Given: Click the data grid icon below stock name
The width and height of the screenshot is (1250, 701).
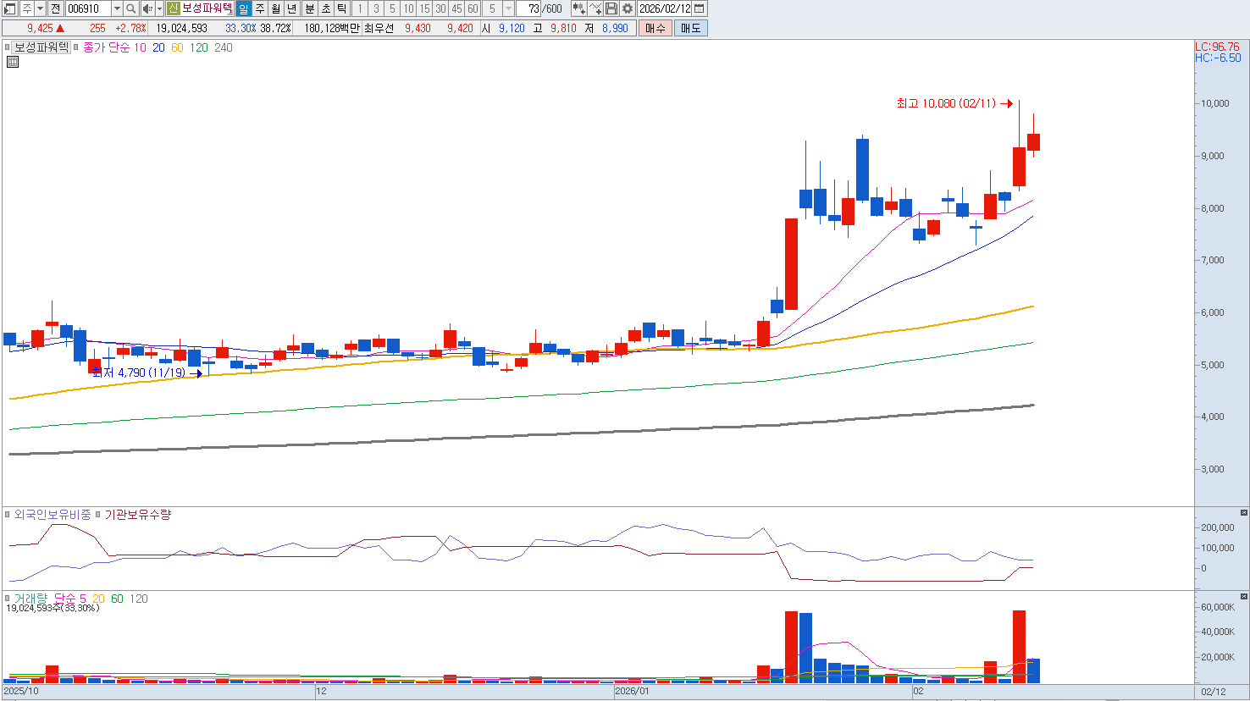Looking at the screenshot, I should pos(13,62).
